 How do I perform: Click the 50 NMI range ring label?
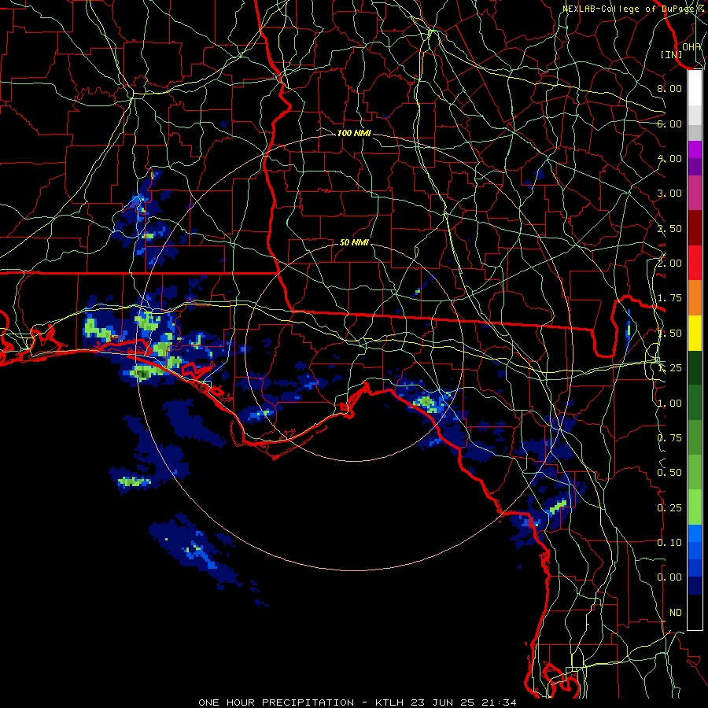(x=354, y=242)
